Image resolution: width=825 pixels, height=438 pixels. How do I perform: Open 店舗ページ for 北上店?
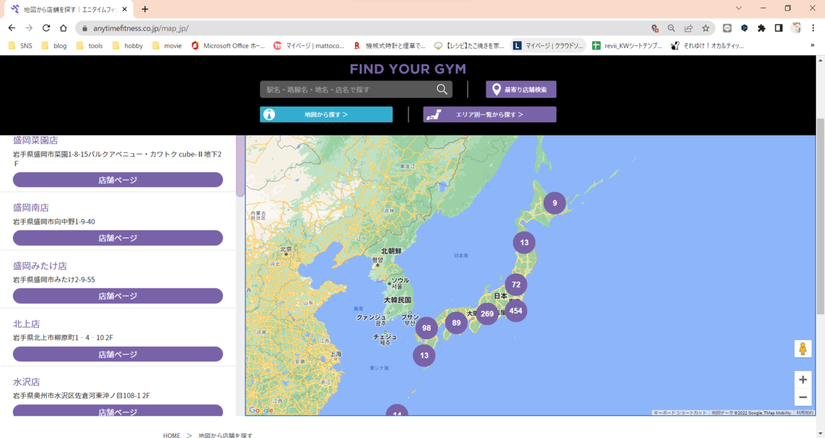point(118,354)
